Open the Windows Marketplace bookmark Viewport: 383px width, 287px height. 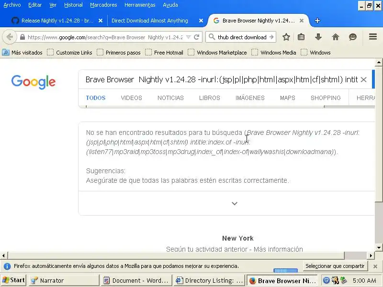click(217, 53)
